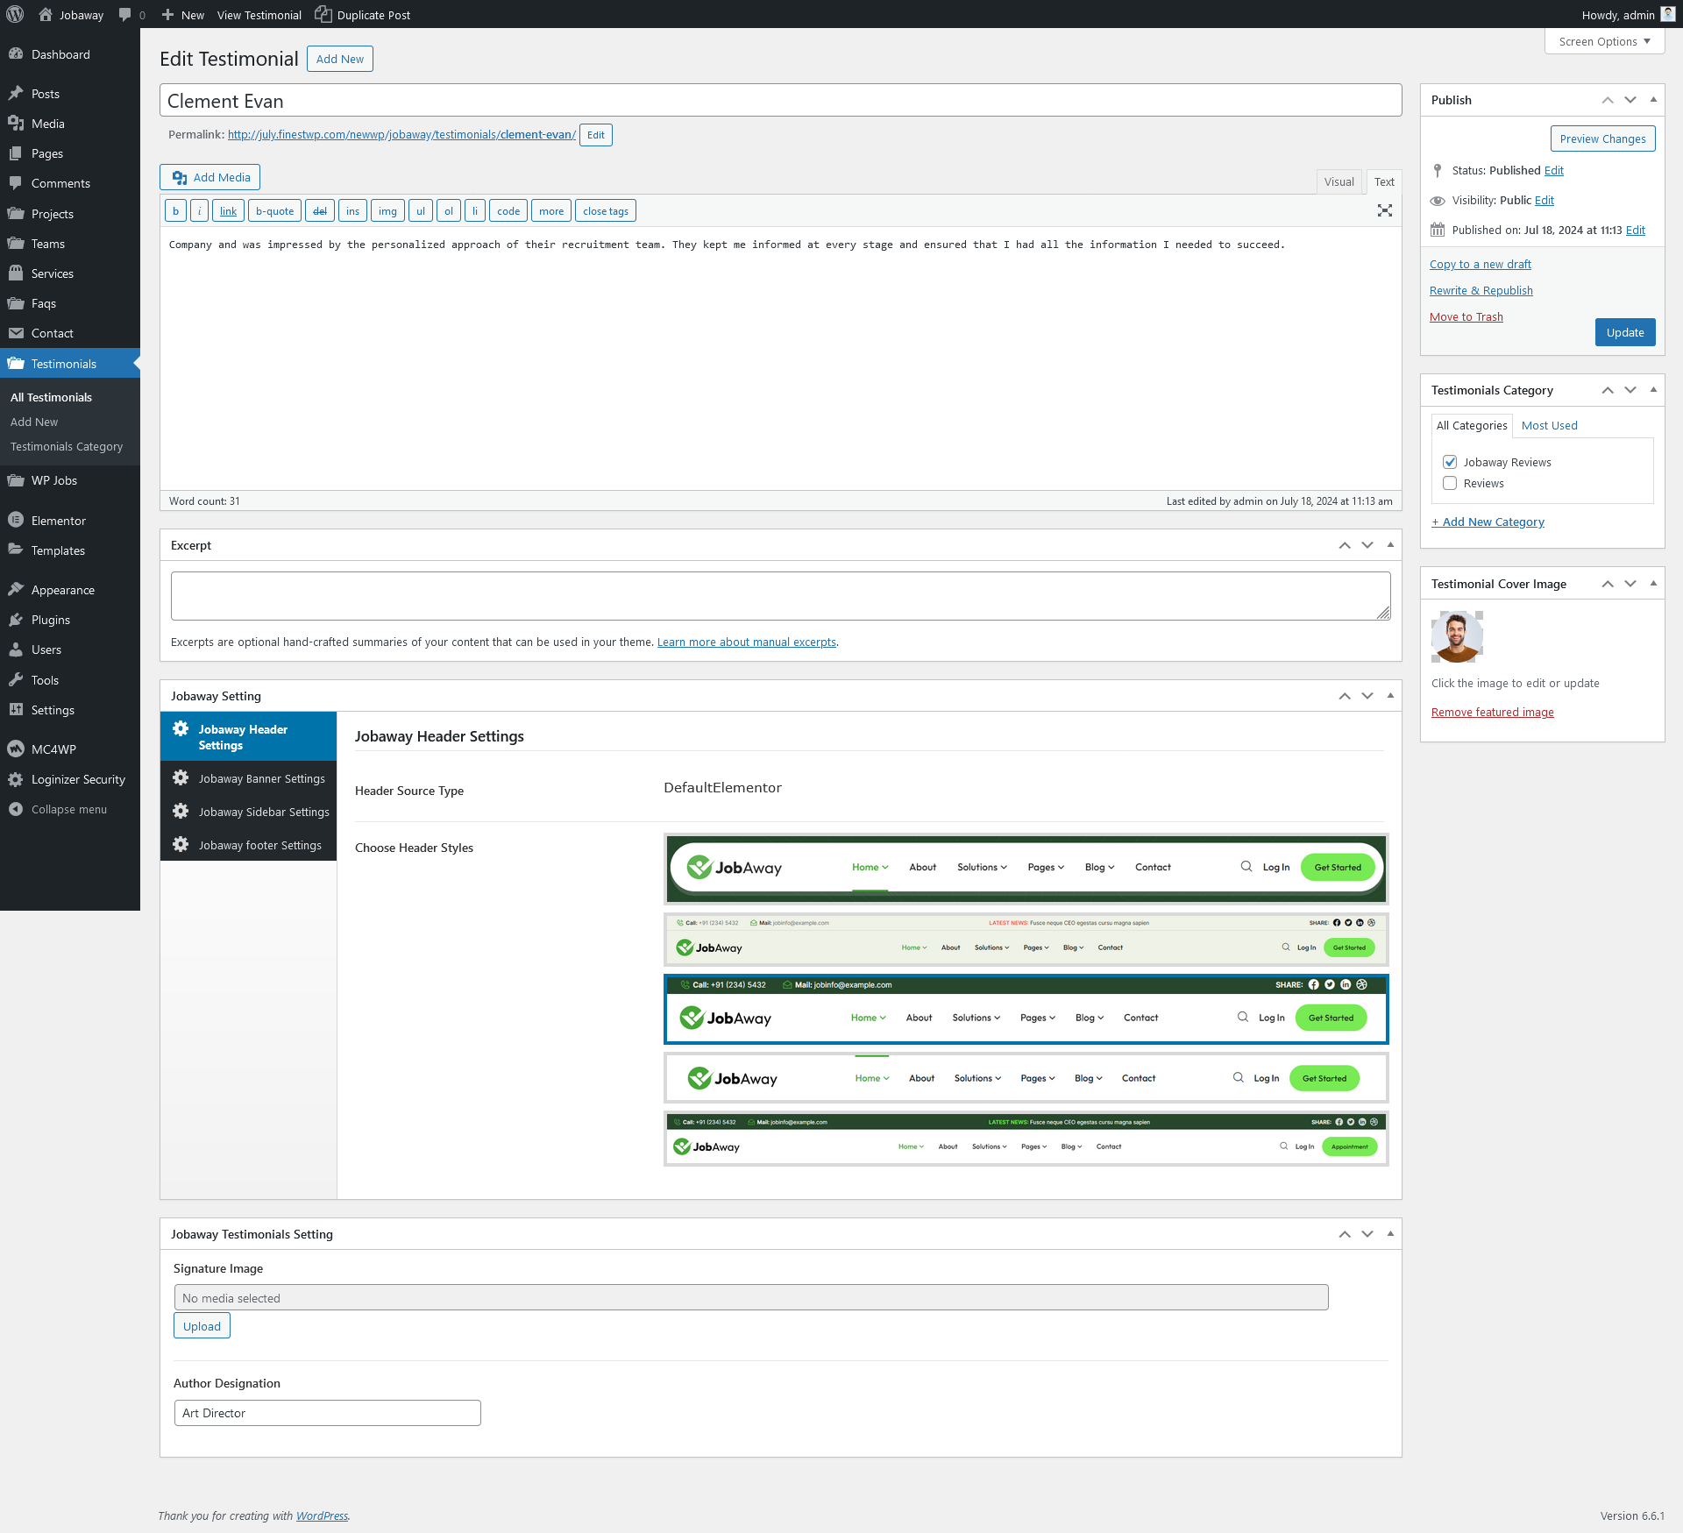The height and width of the screenshot is (1533, 1683).
Task: Switch to the Visual editor tab
Action: pos(1339,181)
